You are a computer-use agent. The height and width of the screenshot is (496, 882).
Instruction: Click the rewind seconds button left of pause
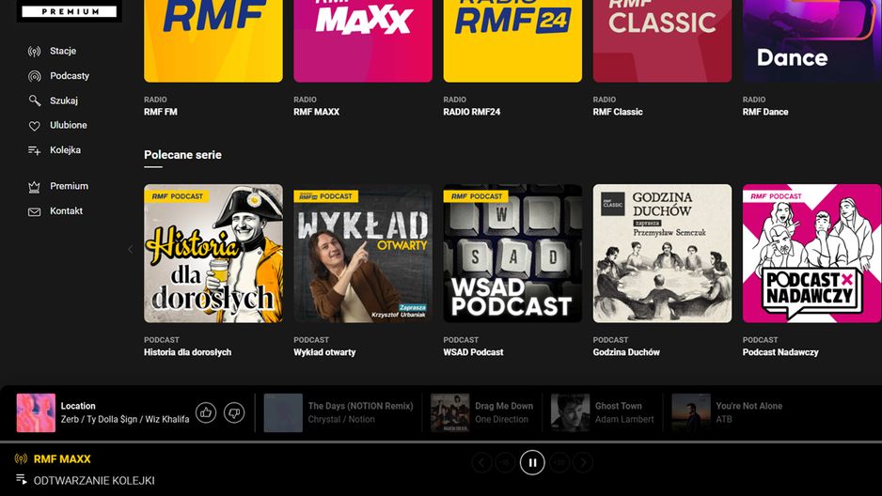pos(505,462)
